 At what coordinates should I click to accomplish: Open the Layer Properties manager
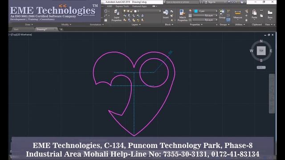(x=117, y=16)
